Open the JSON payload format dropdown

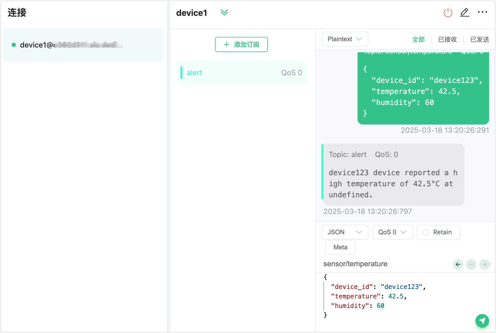345,232
